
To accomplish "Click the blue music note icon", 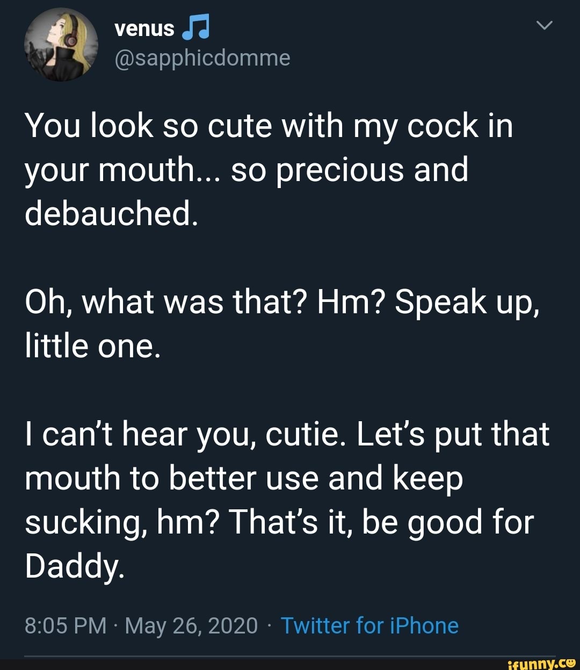I will click(195, 28).
